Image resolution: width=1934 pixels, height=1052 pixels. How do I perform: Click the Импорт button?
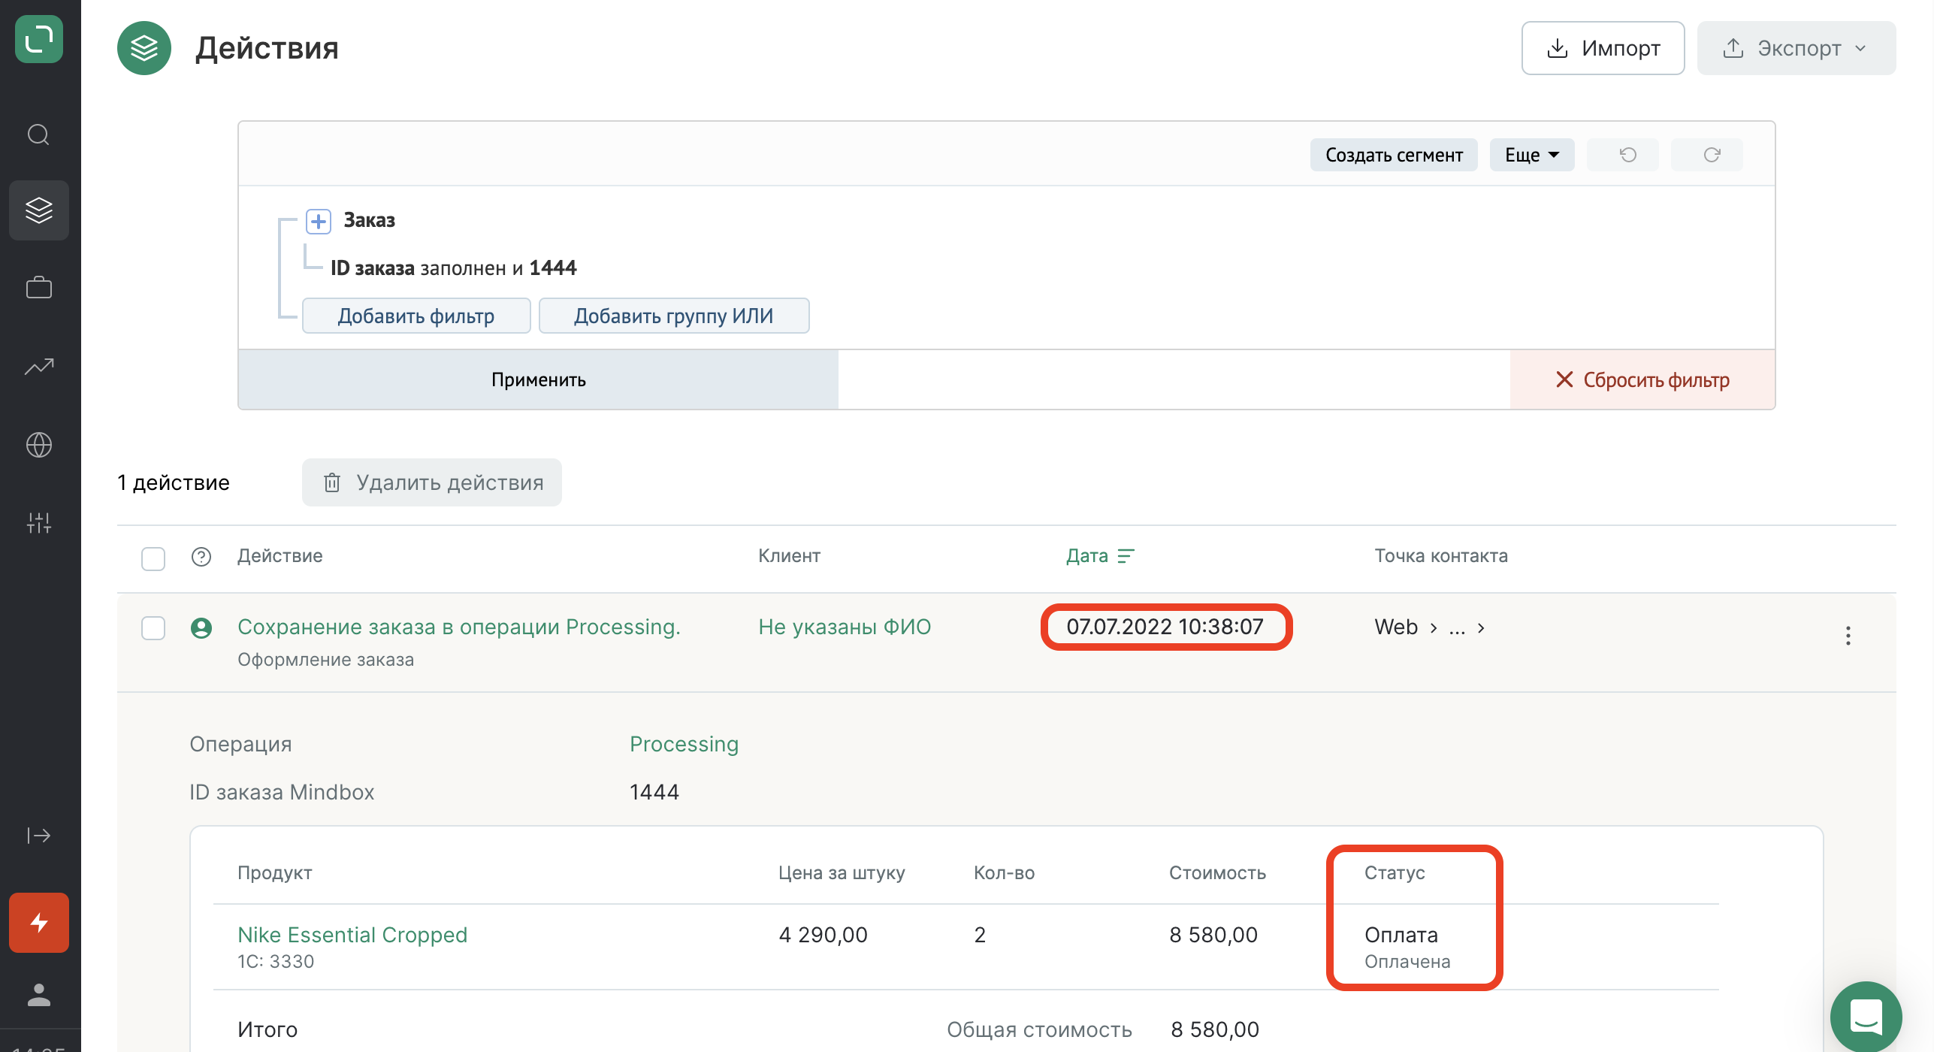(1603, 48)
